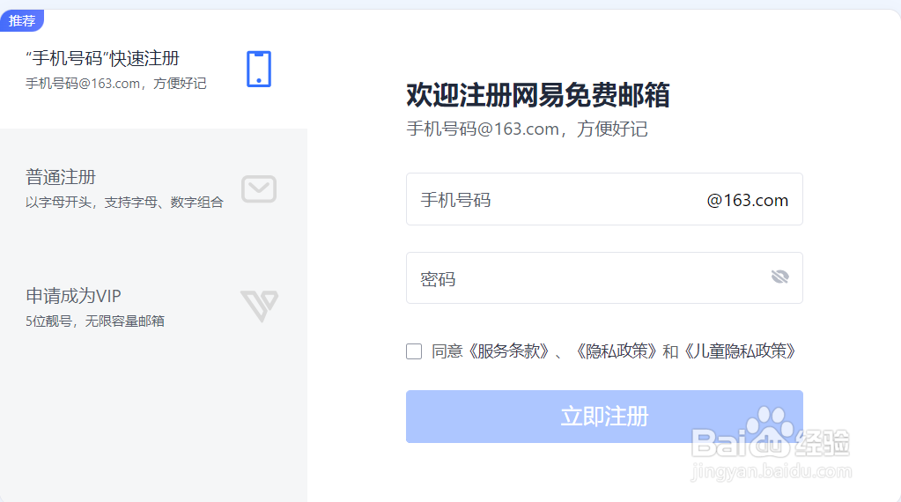Open the 《服务条款》 link
Screen dimensions: 901x502
[x=508, y=351]
